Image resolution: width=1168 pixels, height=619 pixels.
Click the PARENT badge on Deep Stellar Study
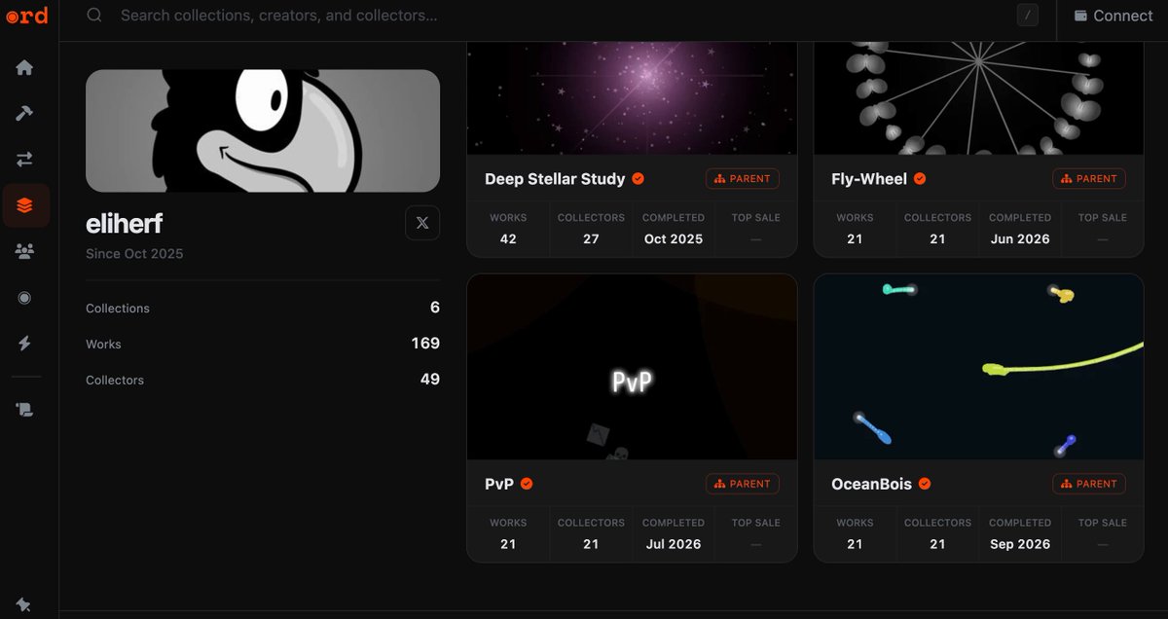[743, 179]
